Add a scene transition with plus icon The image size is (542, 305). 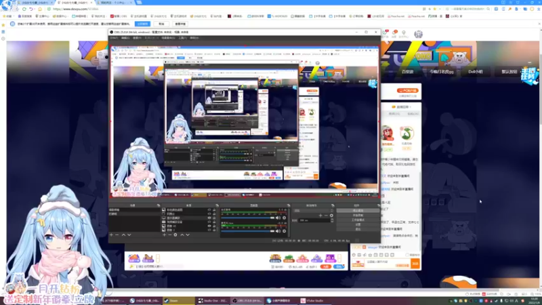click(x=320, y=216)
